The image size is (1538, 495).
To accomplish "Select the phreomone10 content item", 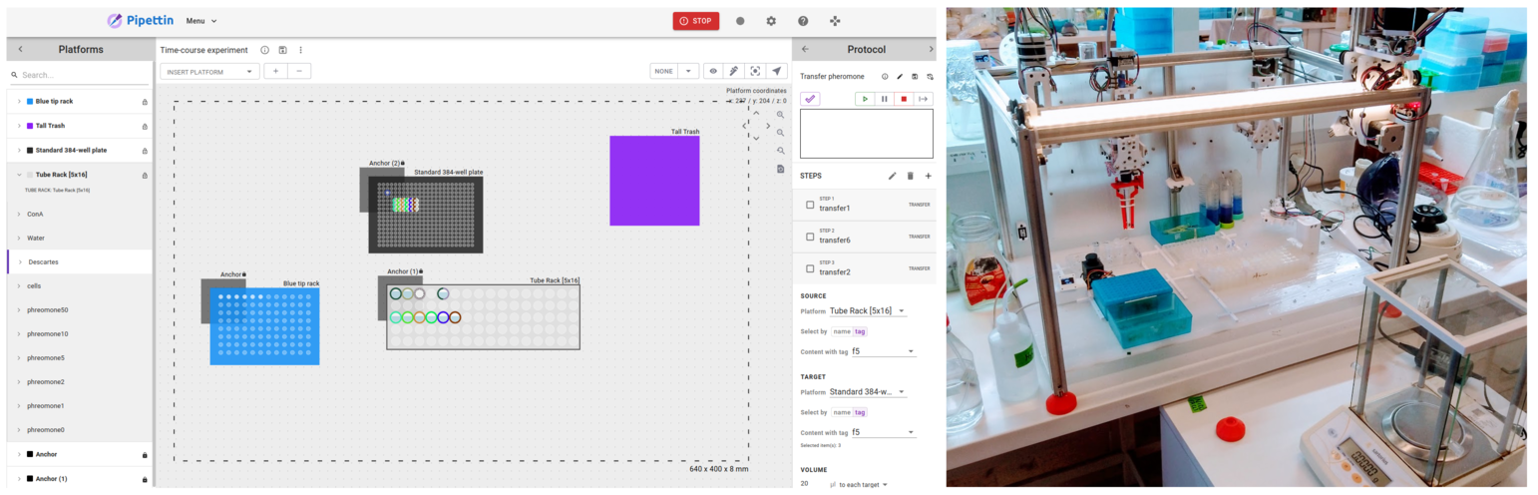I will click(79, 333).
